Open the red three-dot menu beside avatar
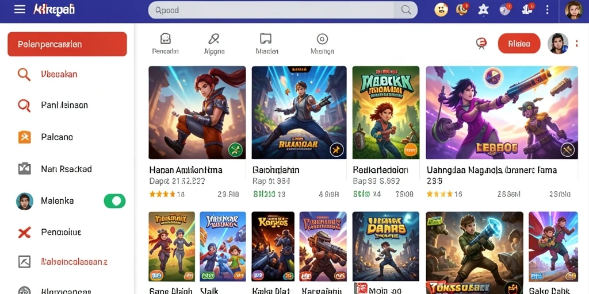This screenshot has height=294, width=589. pyautogui.click(x=577, y=44)
